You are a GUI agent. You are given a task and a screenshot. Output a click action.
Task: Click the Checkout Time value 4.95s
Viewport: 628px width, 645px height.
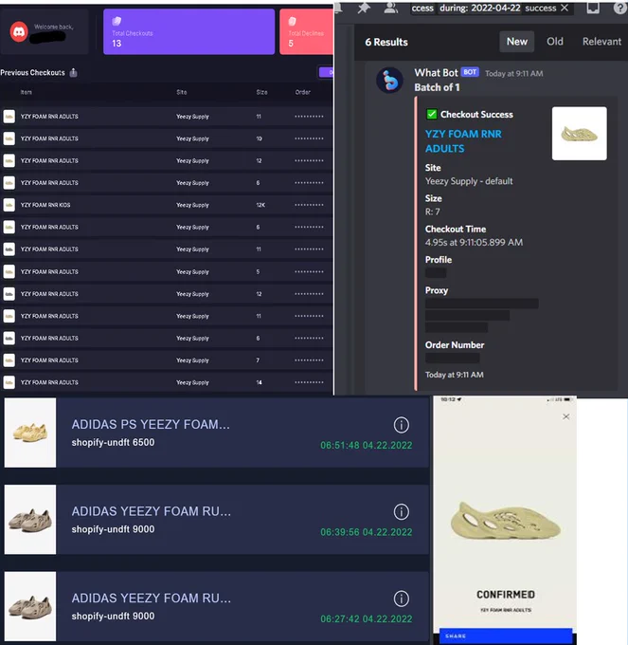[x=474, y=242]
